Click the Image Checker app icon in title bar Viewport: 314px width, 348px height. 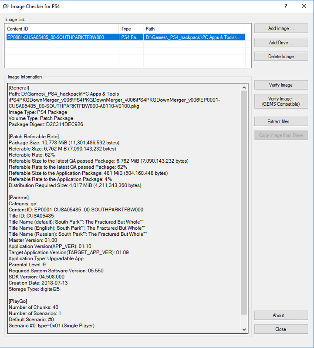(5, 6)
